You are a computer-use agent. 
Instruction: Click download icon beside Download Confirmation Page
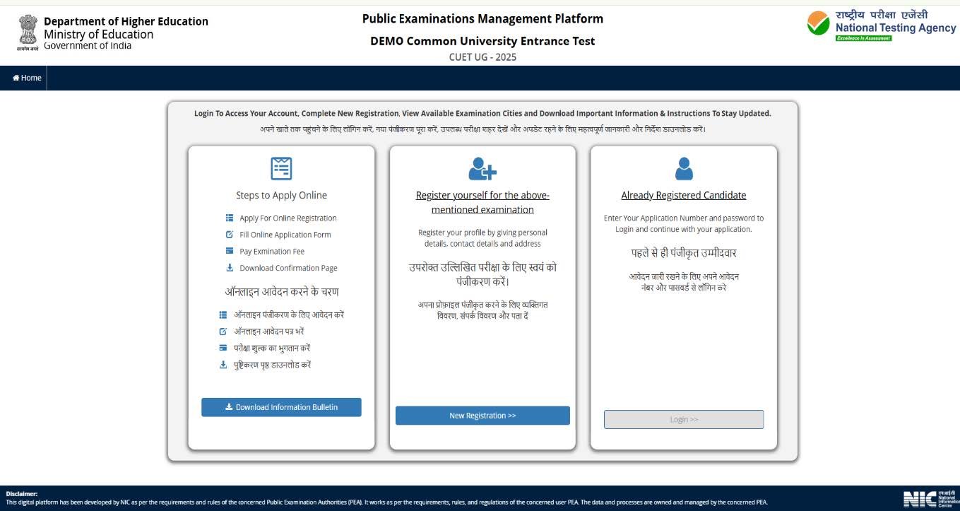230,267
